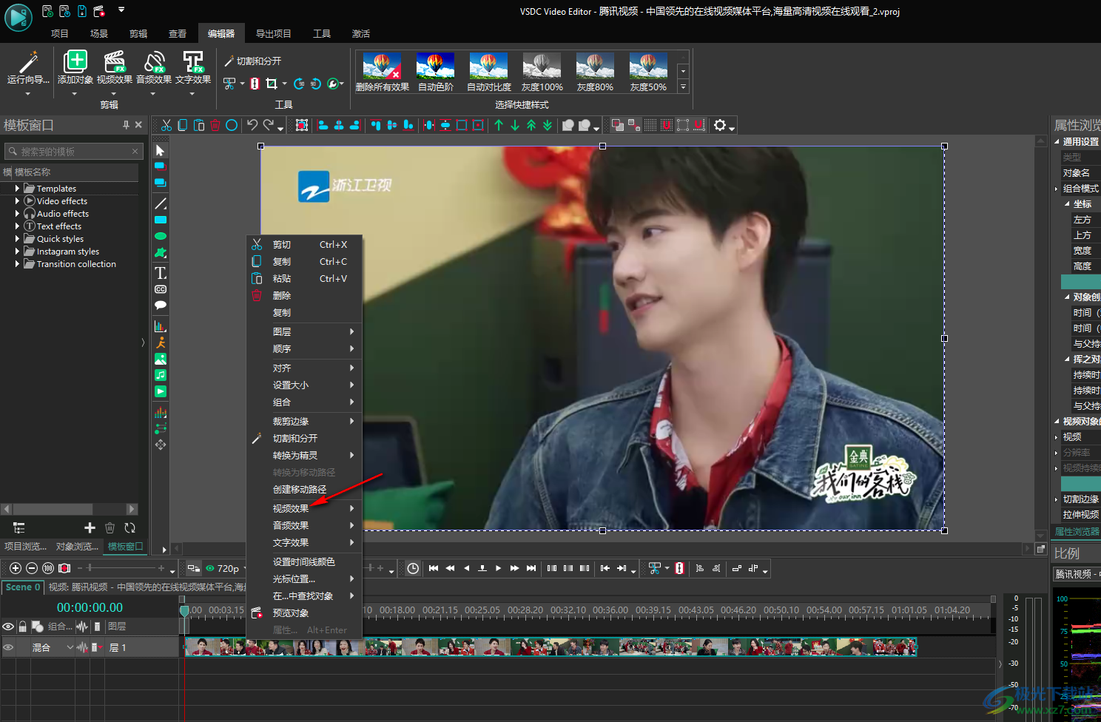Viewport: 1101px width, 722px height.
Task: Expand the Audio effects tree node
Action: (17, 214)
